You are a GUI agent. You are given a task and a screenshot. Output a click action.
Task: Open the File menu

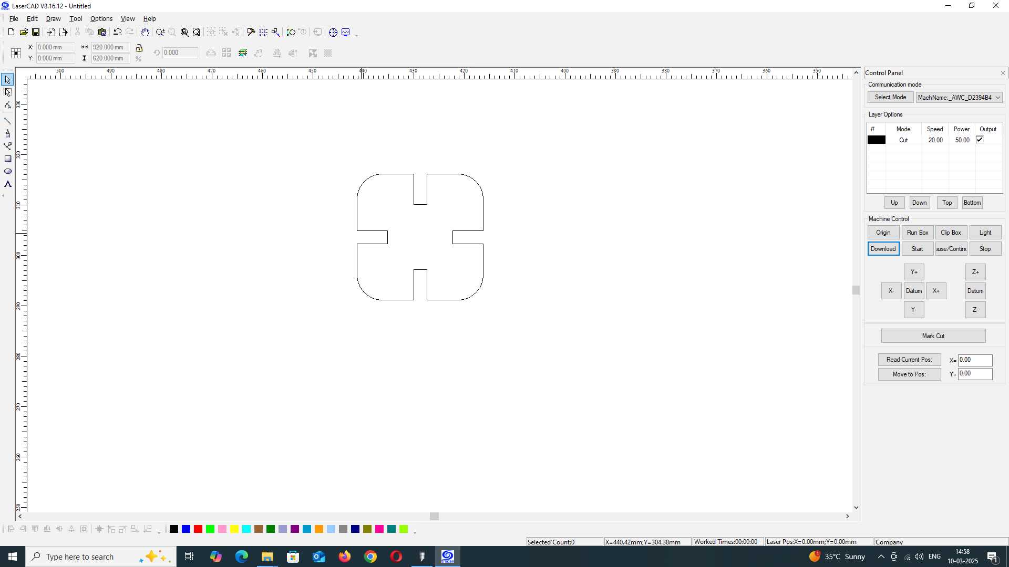coord(14,18)
